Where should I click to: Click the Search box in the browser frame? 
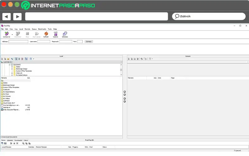(209, 17)
